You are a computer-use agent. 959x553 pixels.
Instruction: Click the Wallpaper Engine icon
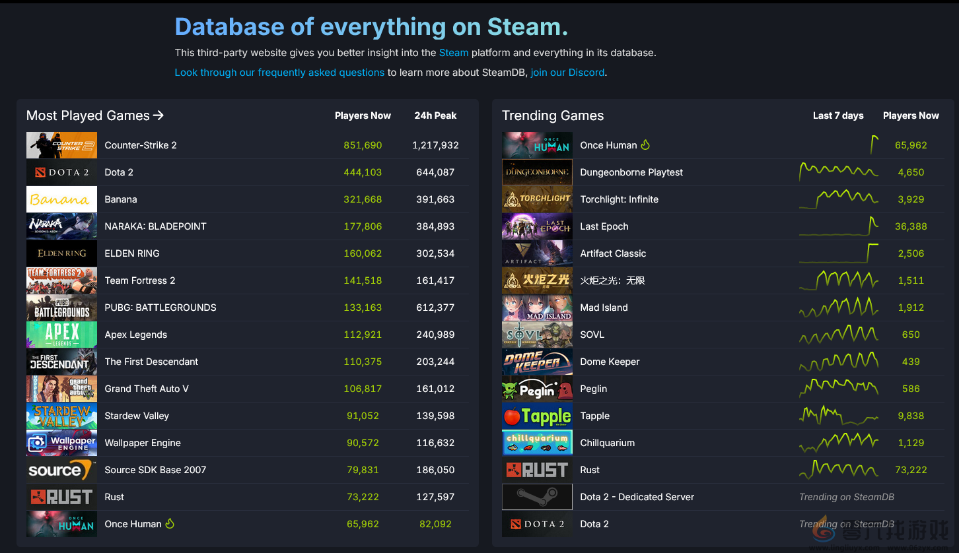click(61, 443)
